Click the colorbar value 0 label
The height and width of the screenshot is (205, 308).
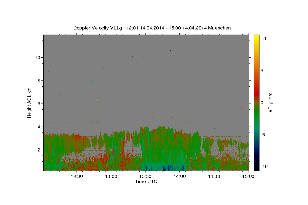click(262, 103)
